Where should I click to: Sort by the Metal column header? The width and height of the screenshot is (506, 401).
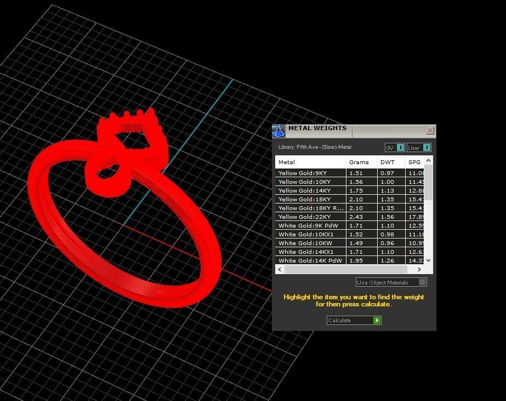(x=310, y=162)
